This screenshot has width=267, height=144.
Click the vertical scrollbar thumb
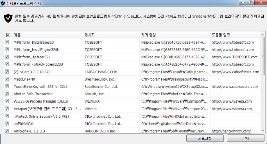pos(263,56)
